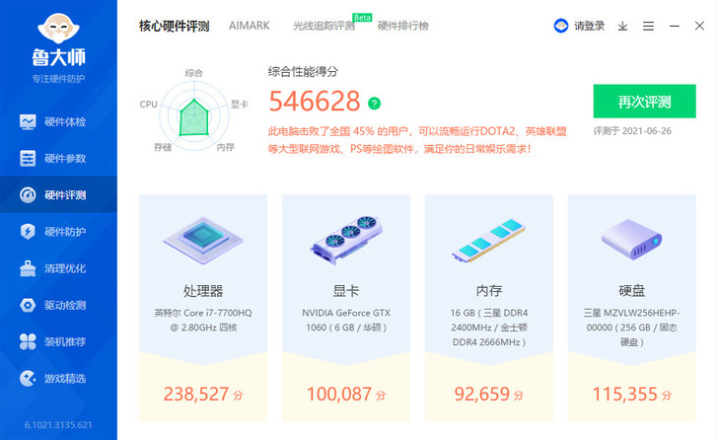718x440 pixels.
Task: Open the hamburger menu icon
Action: point(648,26)
